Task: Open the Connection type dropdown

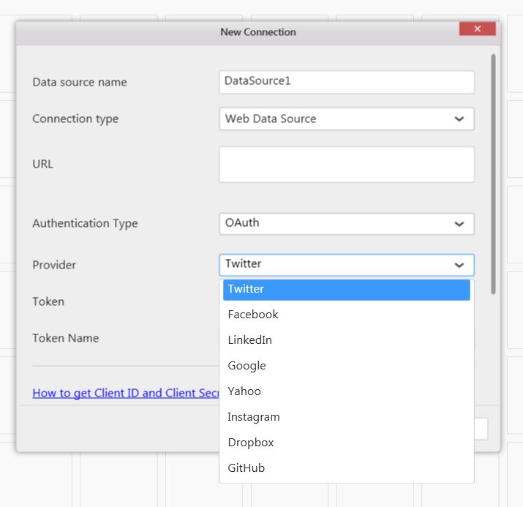Action: click(347, 119)
